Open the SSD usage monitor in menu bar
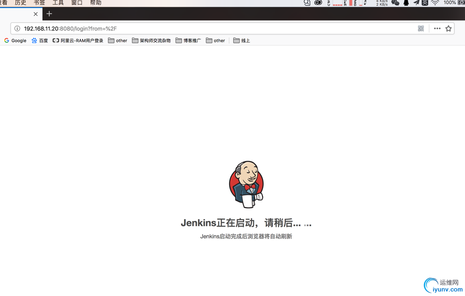Screen dimensions: 465x296 (358, 3)
